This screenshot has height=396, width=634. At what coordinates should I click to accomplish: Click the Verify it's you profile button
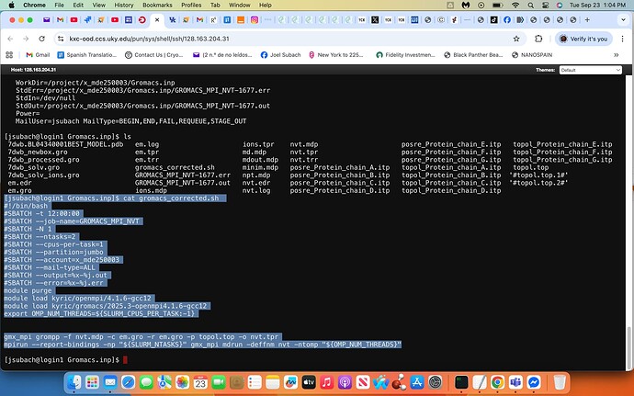(x=583, y=39)
